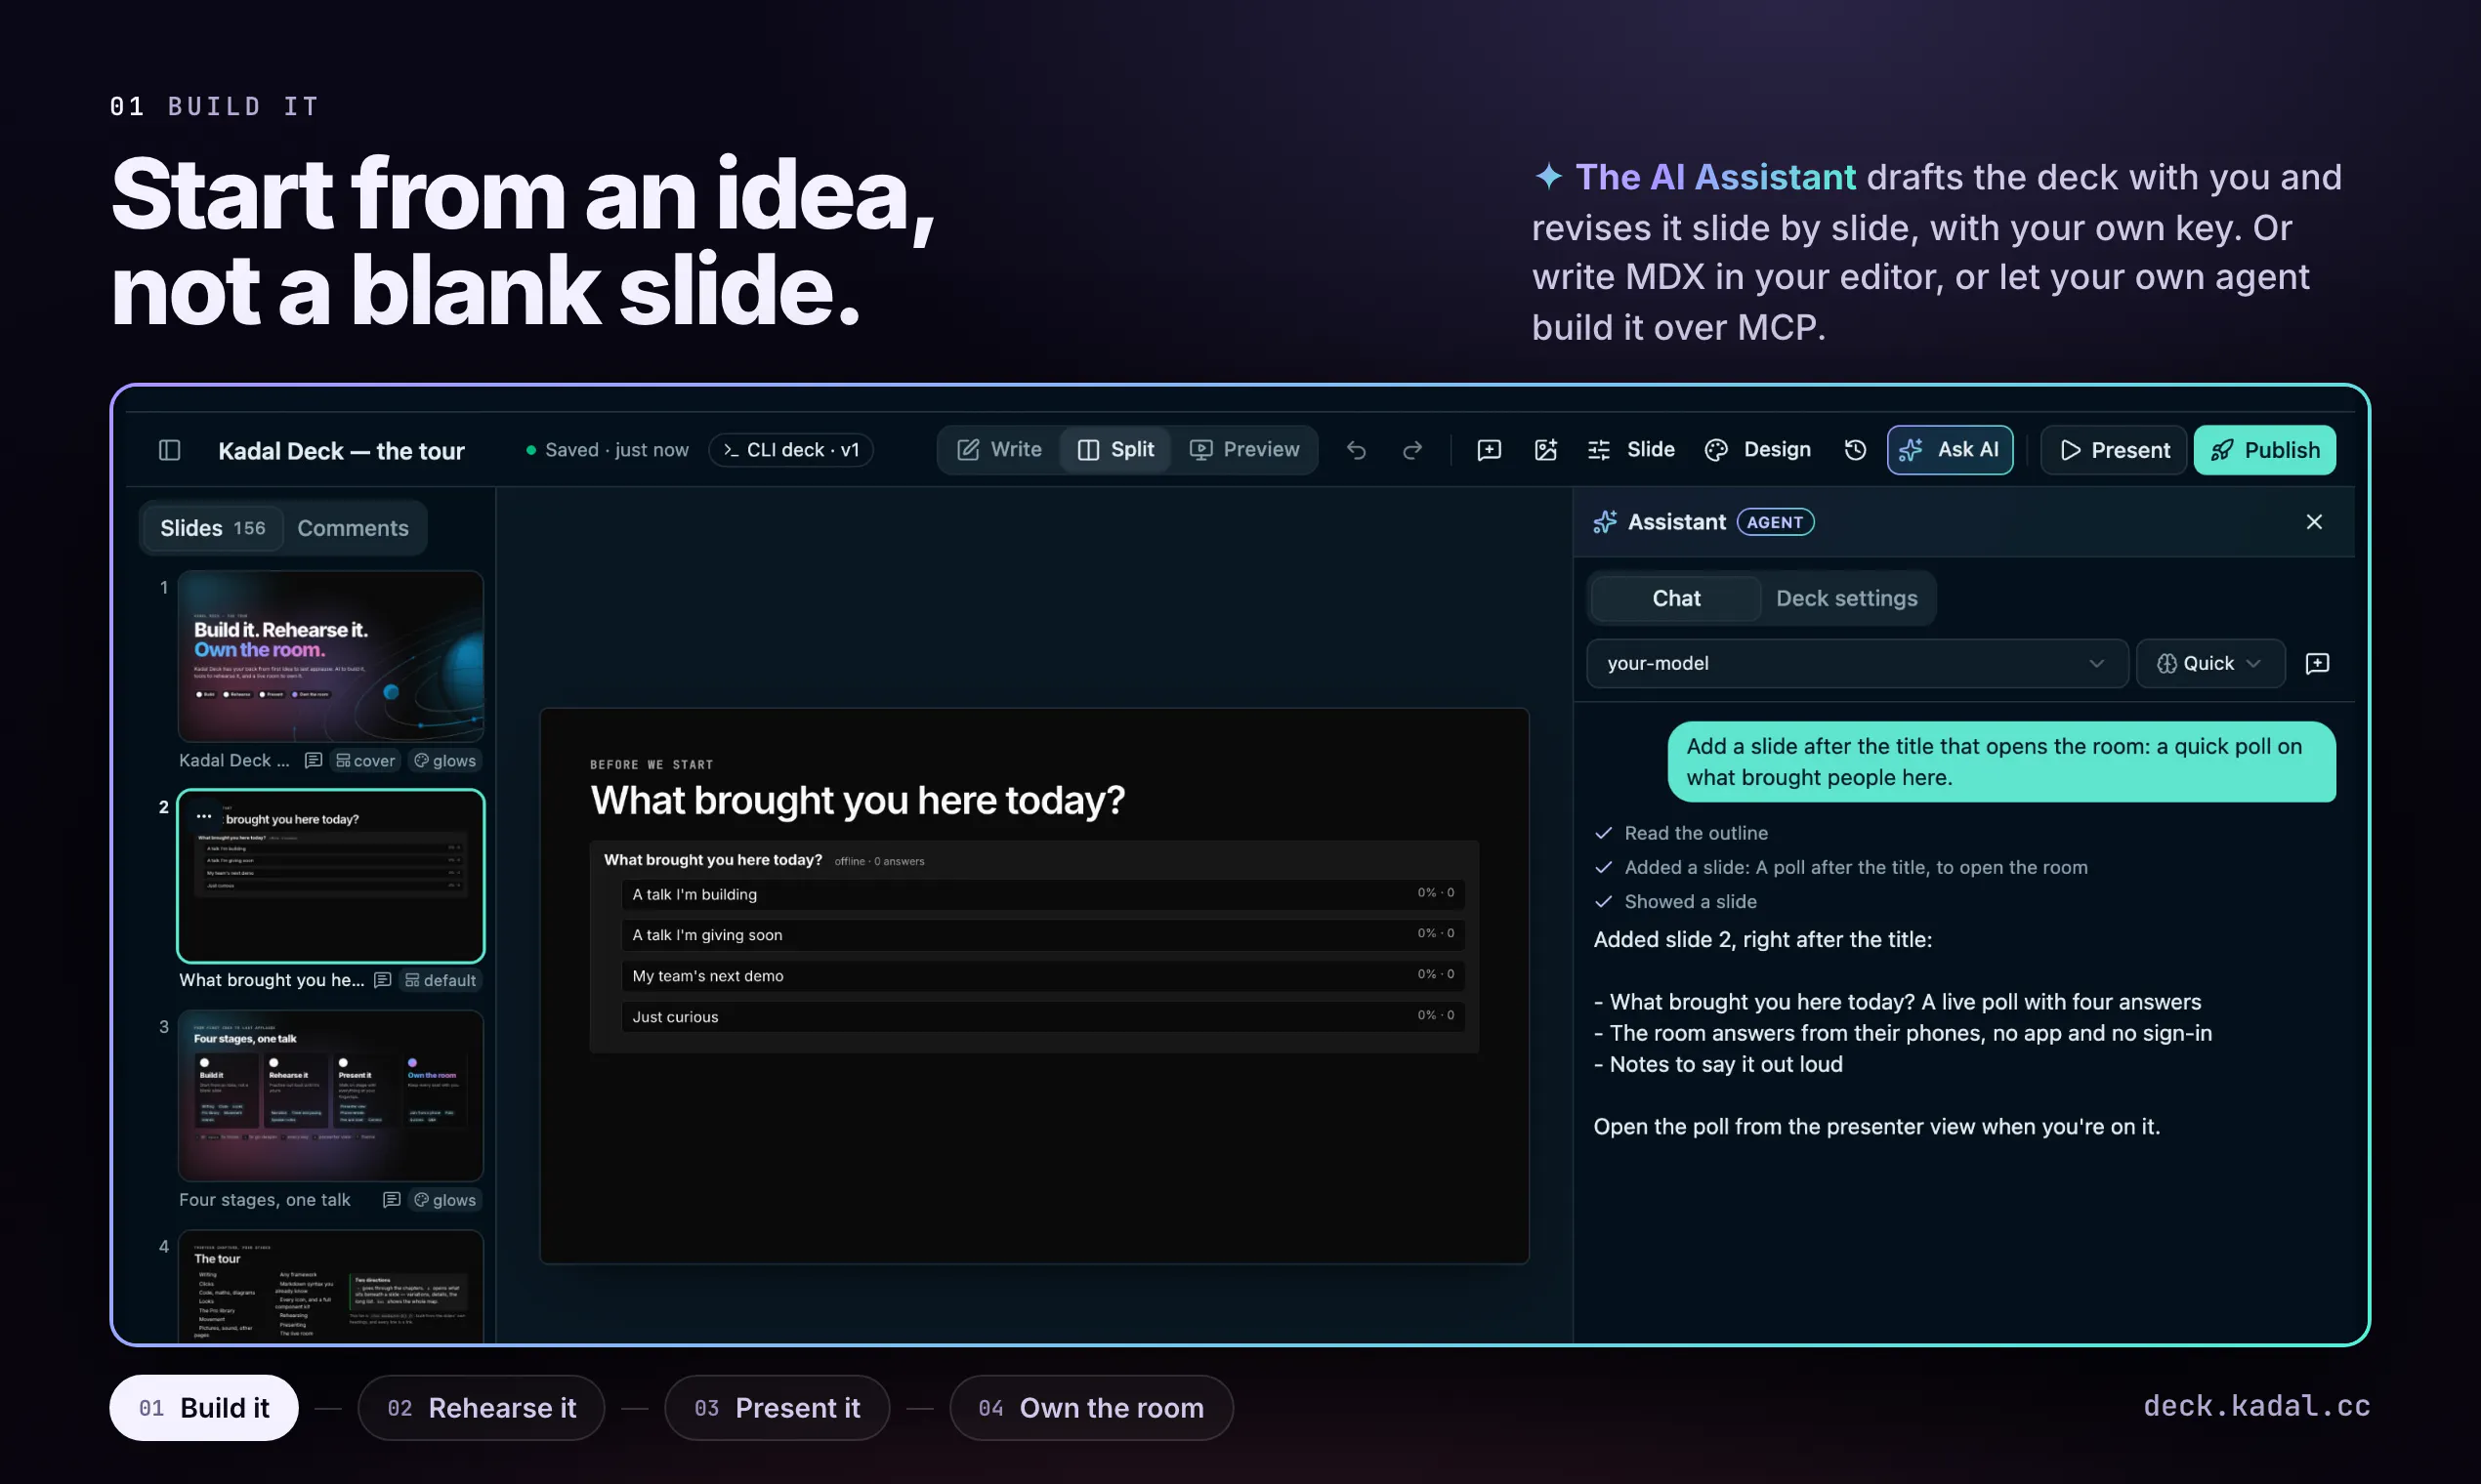
Task: Select poll answer 'A talk I'm building'
Action: click(1042, 894)
